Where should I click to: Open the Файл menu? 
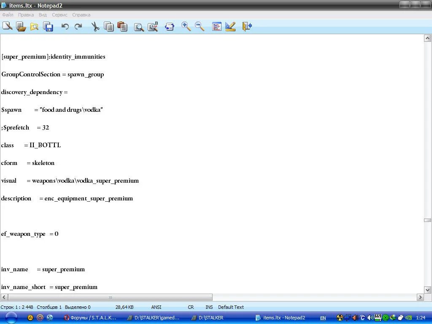8,15
